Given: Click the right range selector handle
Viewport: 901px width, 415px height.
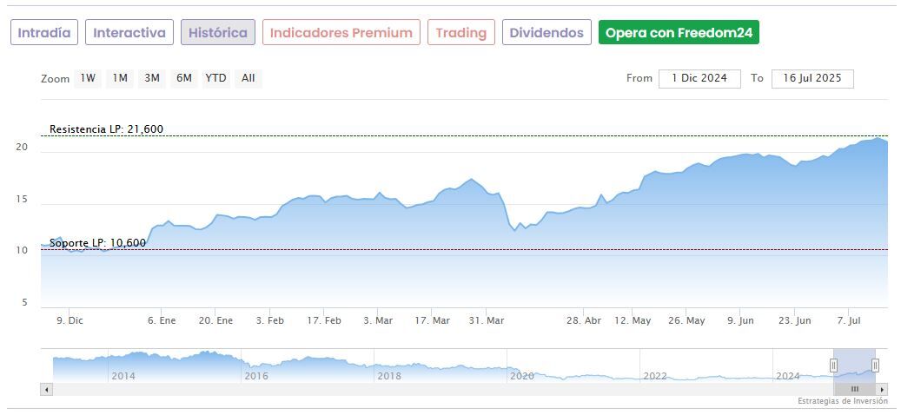Looking at the screenshot, I should [875, 366].
